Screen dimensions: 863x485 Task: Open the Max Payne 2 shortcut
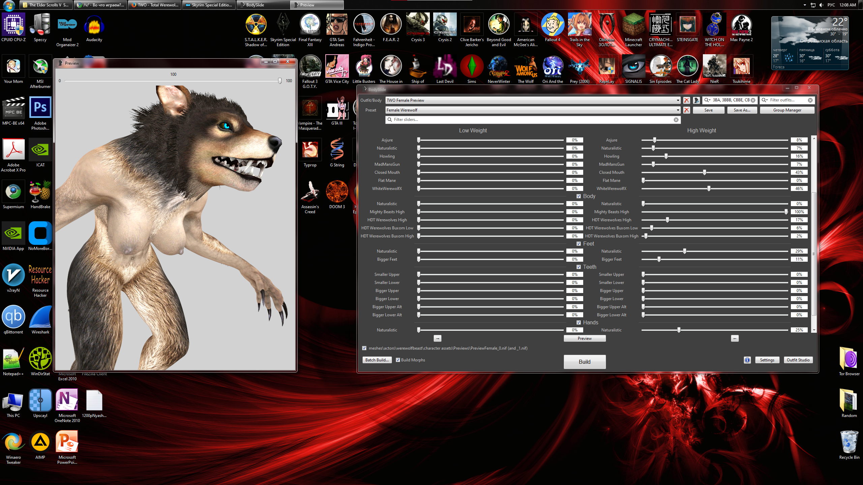pos(741,28)
